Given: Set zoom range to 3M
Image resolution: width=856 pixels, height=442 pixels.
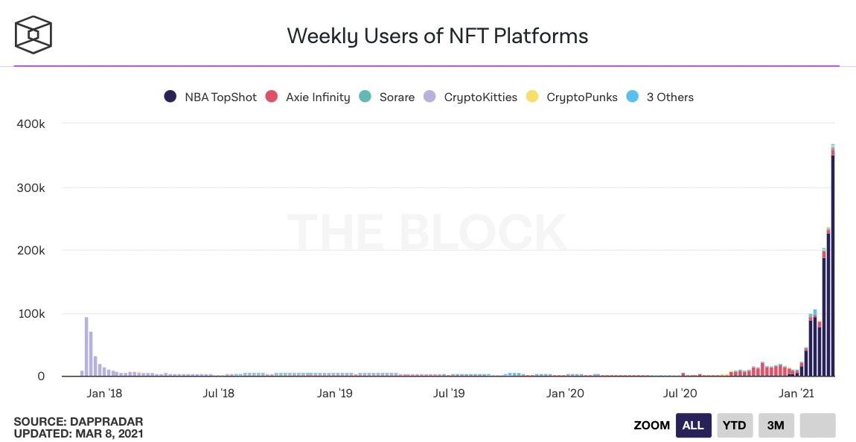Looking at the screenshot, I should tap(776, 426).
